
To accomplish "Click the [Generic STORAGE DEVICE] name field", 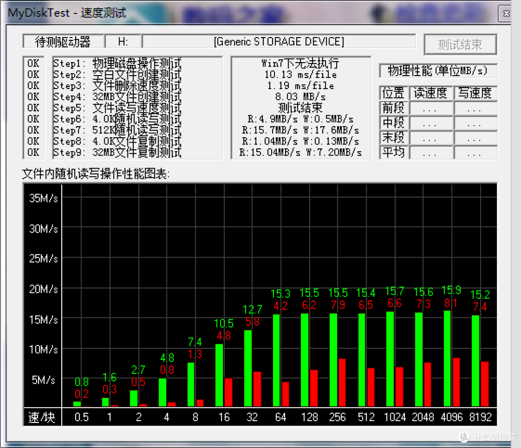I will click(279, 41).
